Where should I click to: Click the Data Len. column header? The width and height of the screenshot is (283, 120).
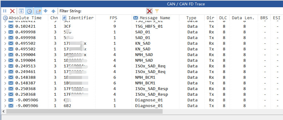click(x=243, y=18)
